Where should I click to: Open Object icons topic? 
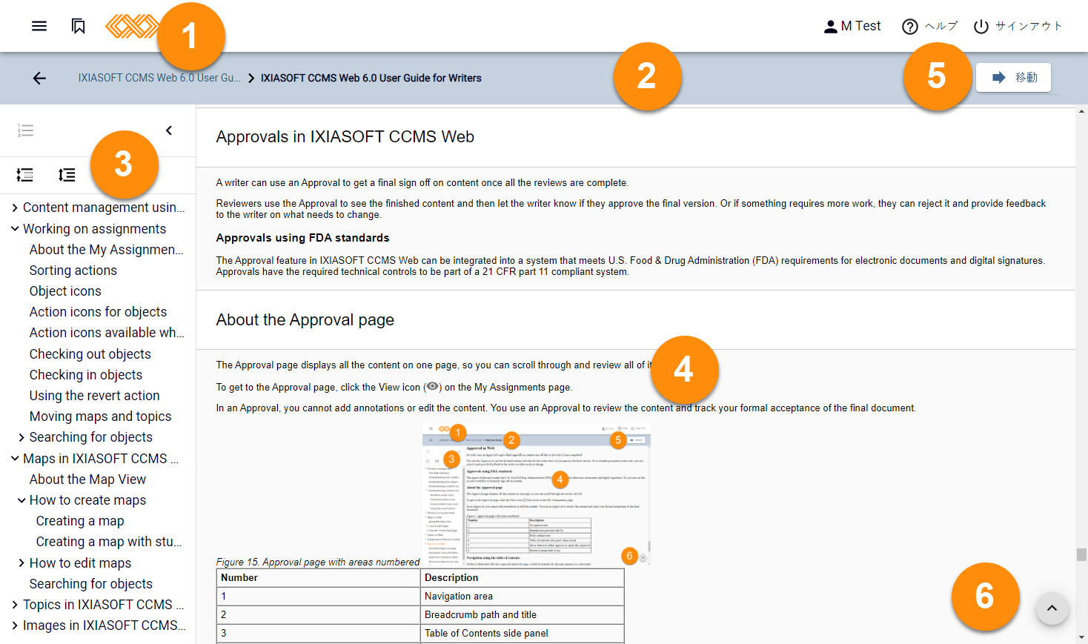tap(65, 291)
